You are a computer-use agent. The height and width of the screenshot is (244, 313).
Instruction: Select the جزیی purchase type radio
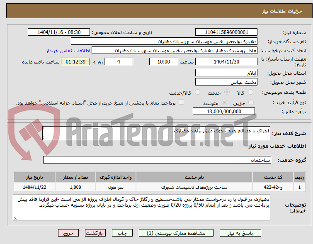click(251, 102)
